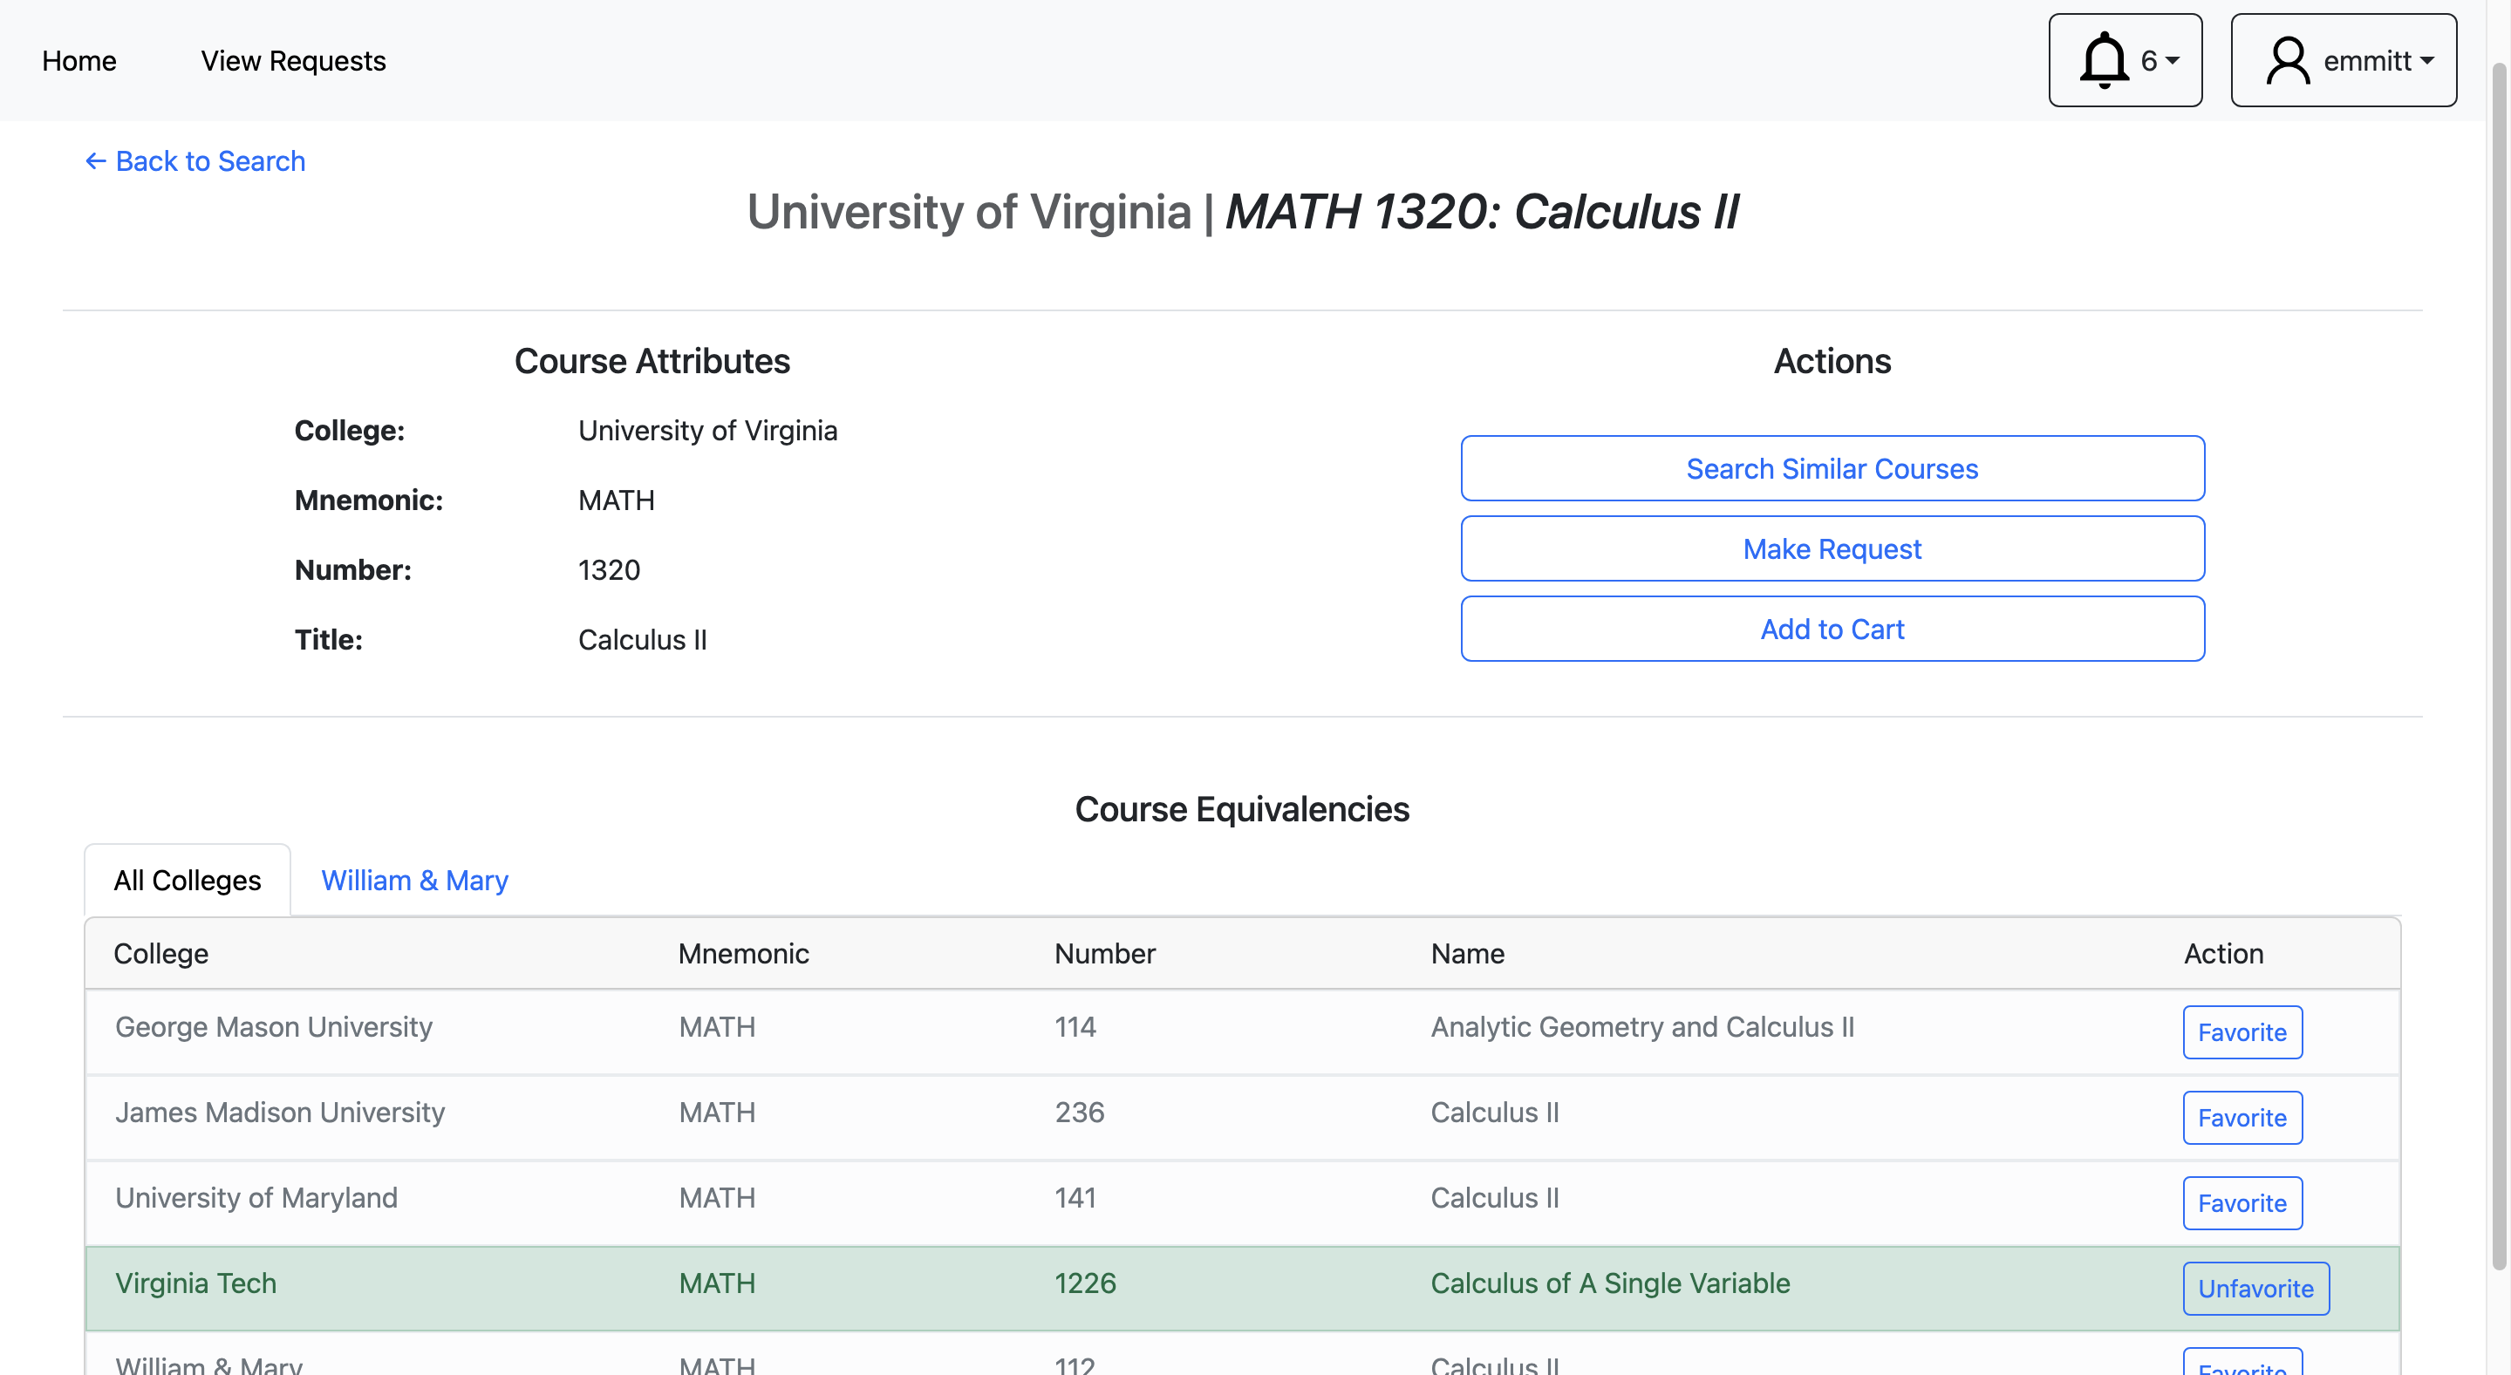This screenshot has height=1375, width=2511.
Task: Open the emmitt user account menu
Action: (2344, 60)
